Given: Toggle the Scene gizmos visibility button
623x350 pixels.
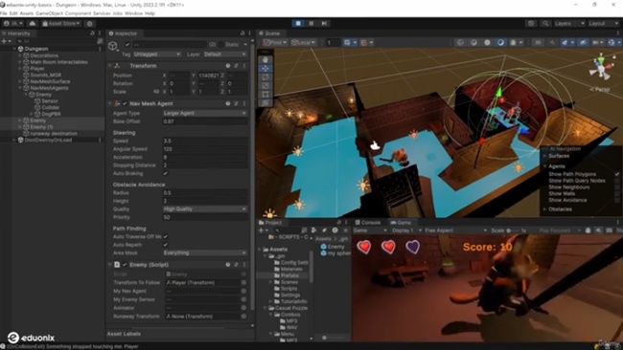Looking at the screenshot, I should click(x=611, y=42).
